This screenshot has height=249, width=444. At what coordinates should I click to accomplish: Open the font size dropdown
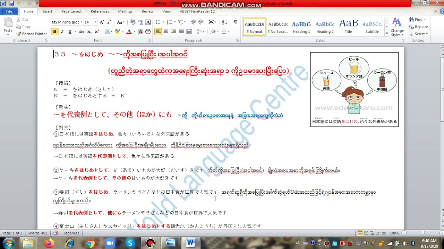(x=95, y=22)
